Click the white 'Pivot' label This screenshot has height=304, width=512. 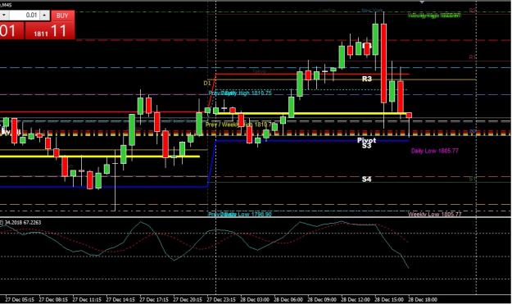366,140
